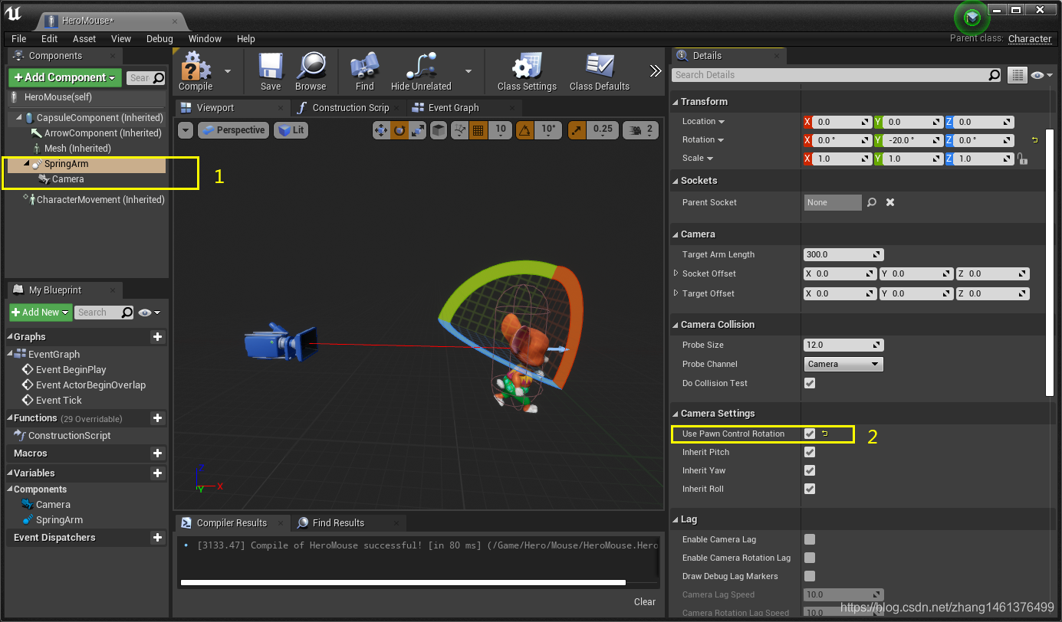Switch to Construction Script tab
The image size is (1062, 622).
350,108
